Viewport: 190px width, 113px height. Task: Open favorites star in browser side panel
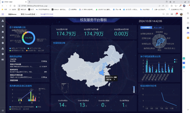pyautogui.click(x=188, y=18)
